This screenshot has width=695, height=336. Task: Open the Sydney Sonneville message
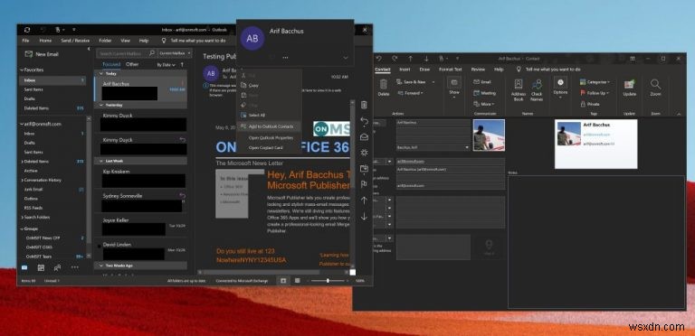coord(140,201)
